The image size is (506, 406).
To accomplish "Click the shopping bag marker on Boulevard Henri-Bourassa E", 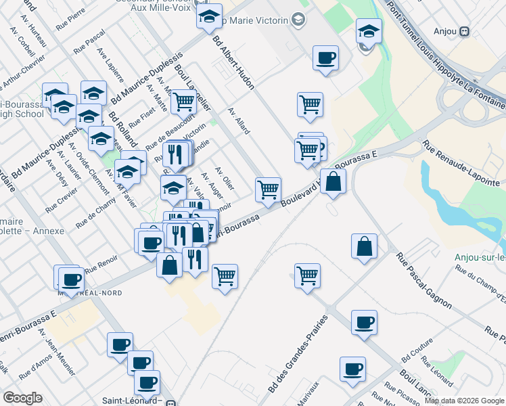I will 333,183.
